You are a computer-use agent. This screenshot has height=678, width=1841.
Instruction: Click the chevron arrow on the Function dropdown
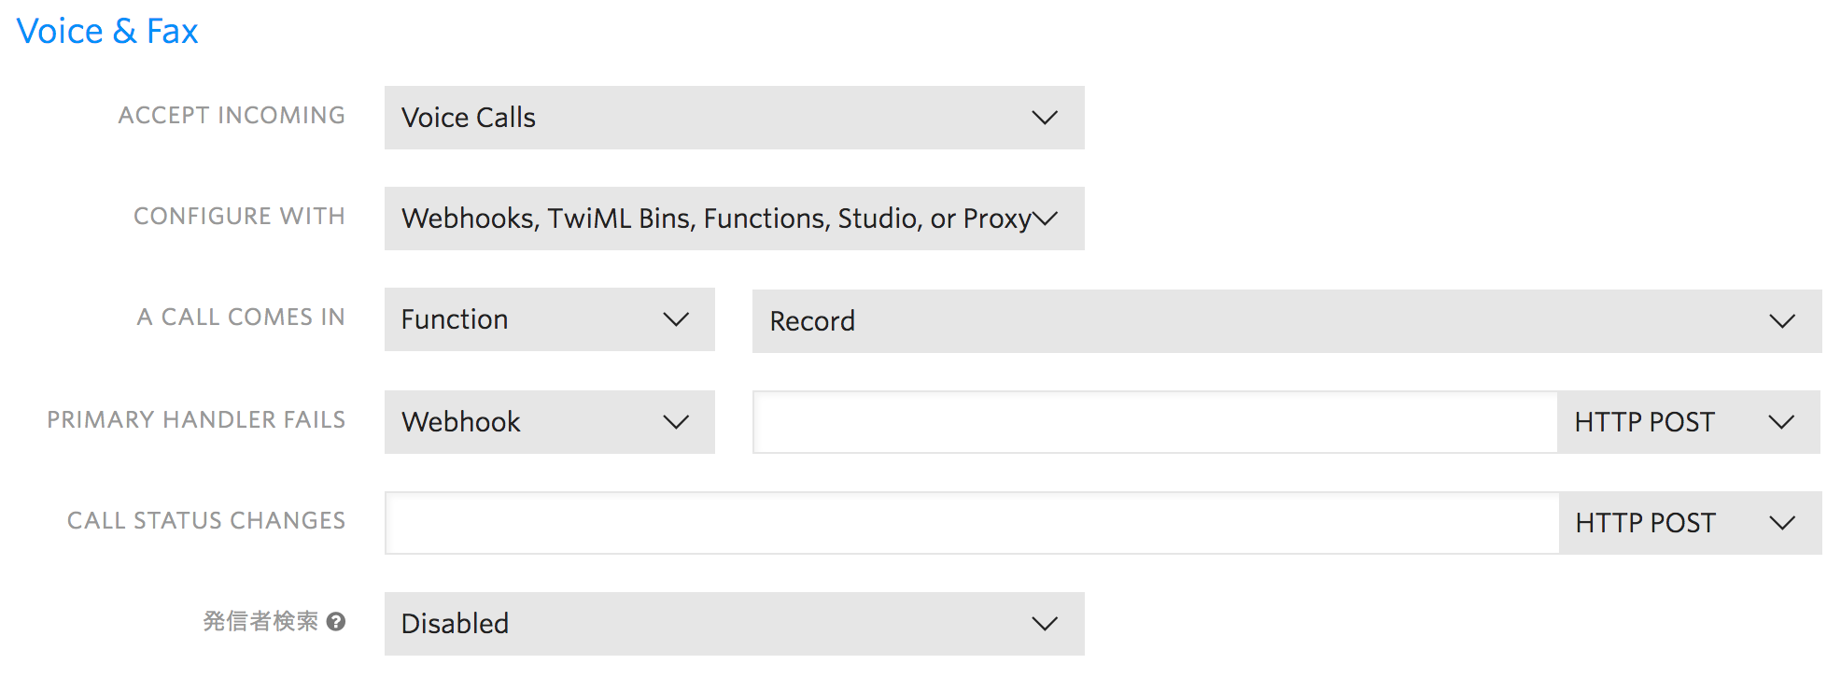coord(676,319)
